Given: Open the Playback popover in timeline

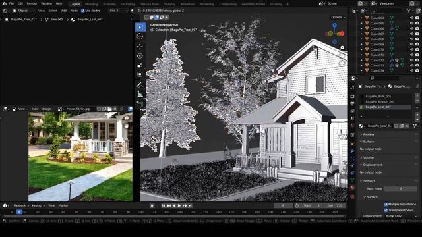Looking at the screenshot, I should pos(20,205).
